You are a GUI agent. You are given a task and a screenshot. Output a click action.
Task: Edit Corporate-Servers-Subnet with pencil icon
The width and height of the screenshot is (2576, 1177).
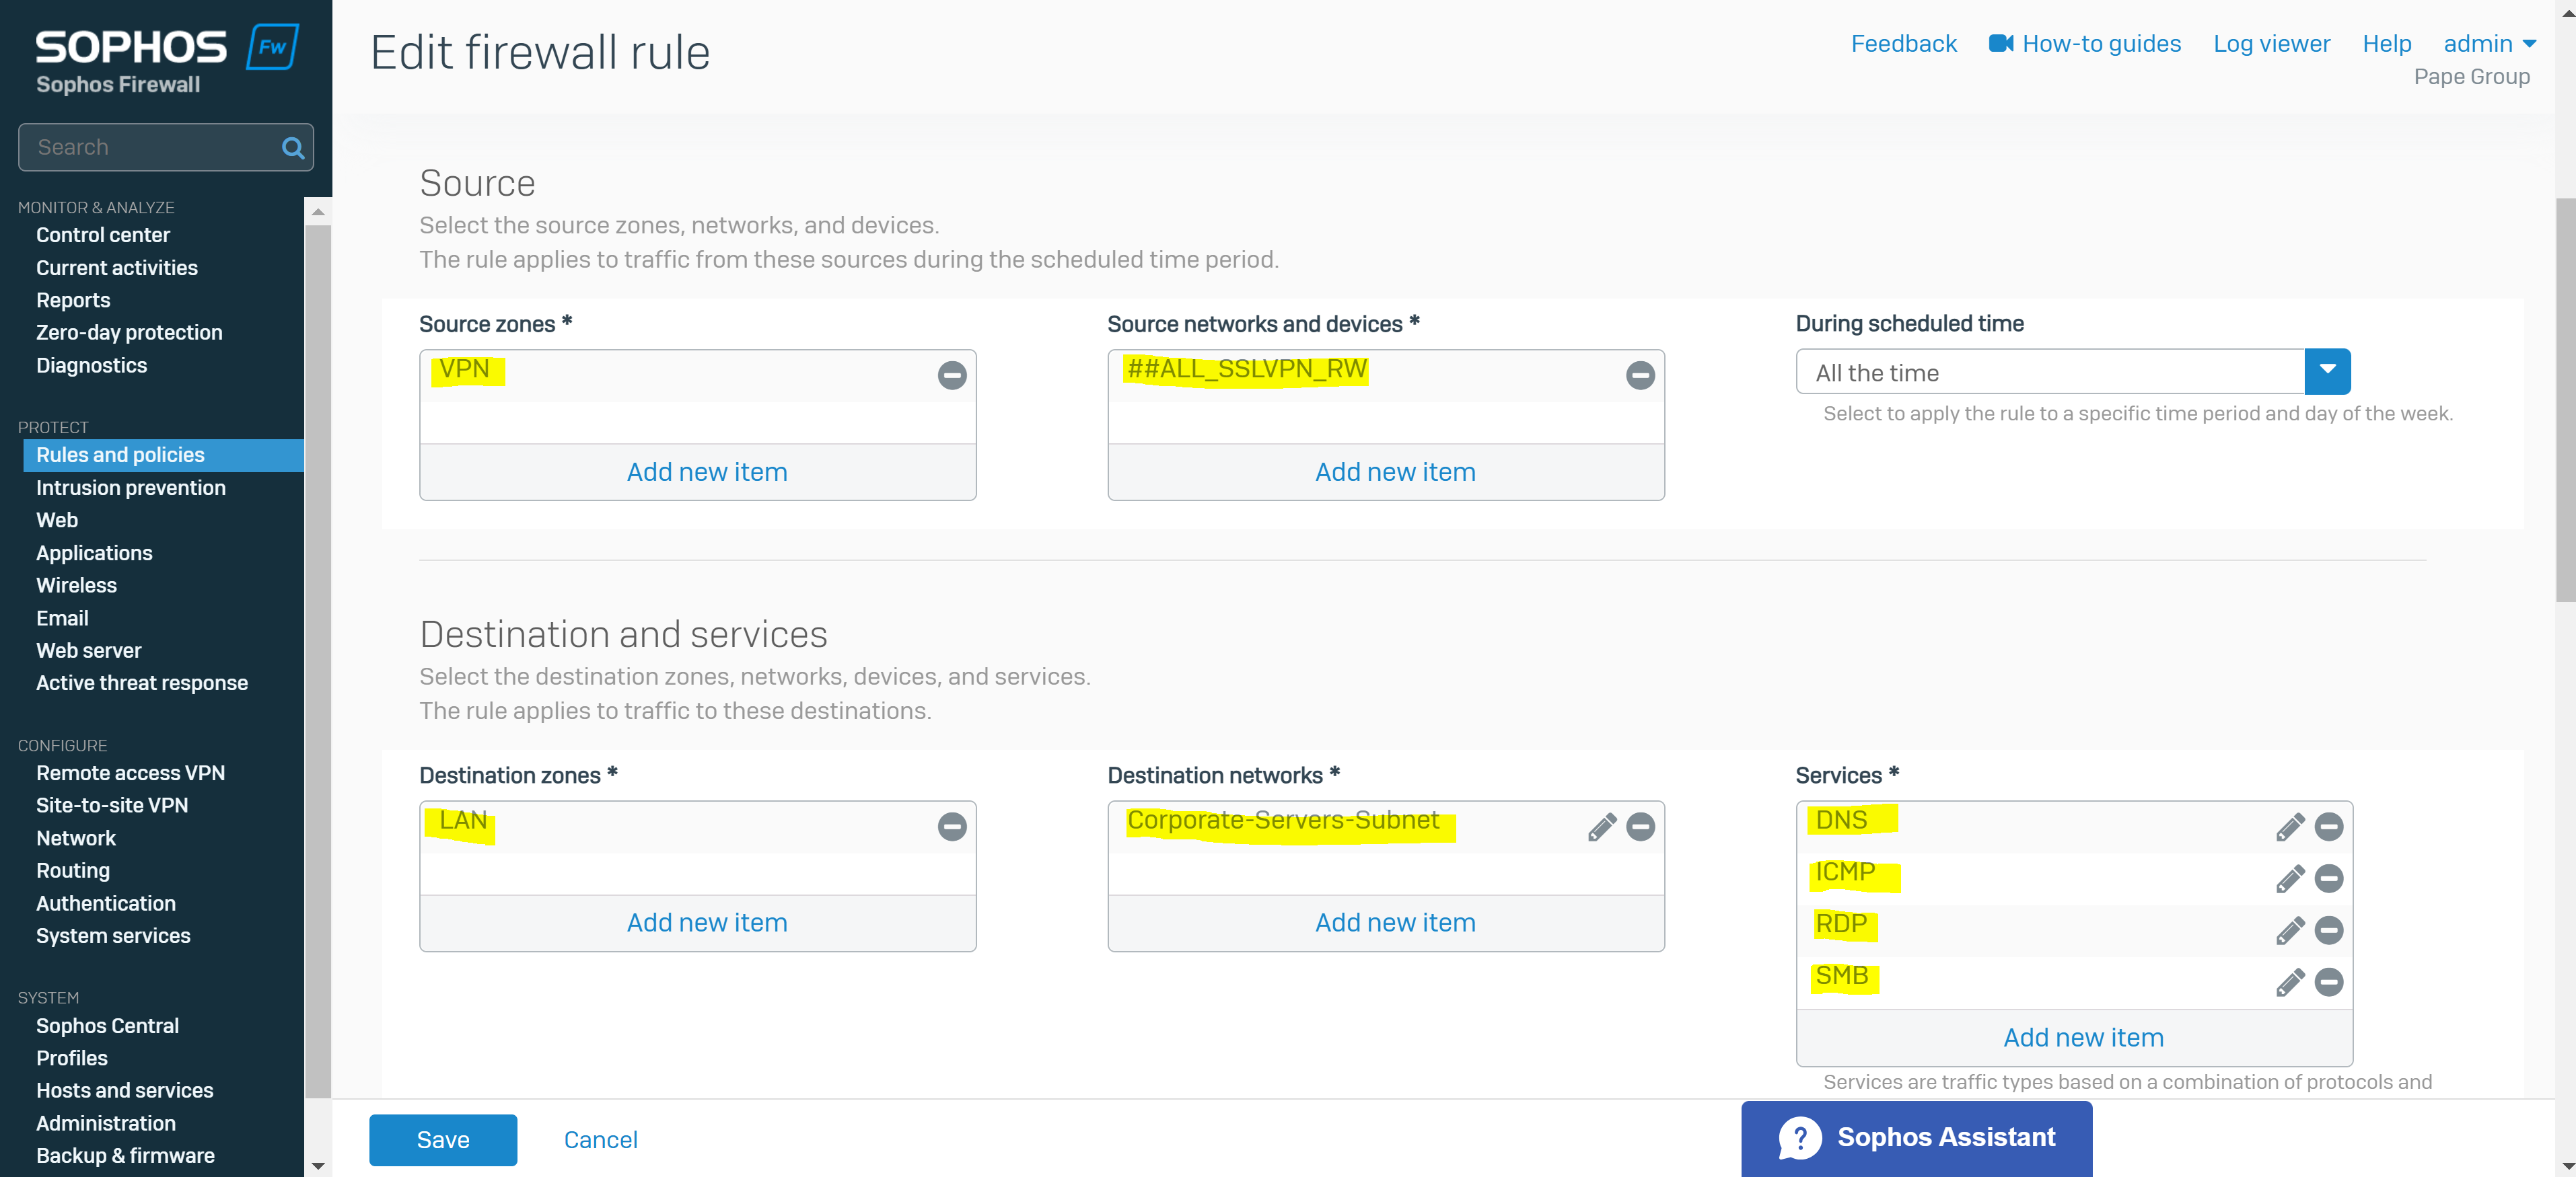click(1601, 827)
